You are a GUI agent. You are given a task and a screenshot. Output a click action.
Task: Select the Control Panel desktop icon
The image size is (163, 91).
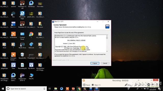point(22,36)
